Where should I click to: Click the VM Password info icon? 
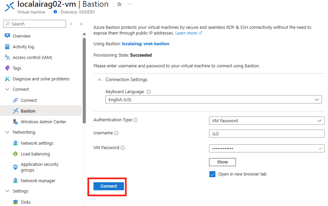coord(123,148)
